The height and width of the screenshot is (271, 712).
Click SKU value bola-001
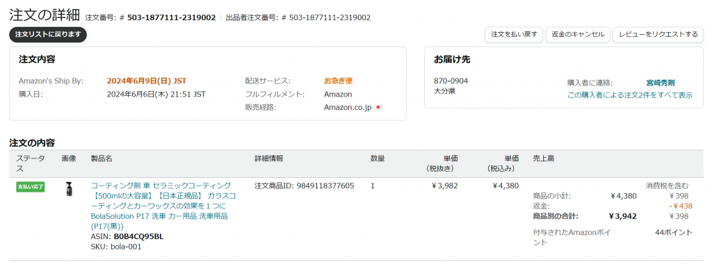[126, 247]
